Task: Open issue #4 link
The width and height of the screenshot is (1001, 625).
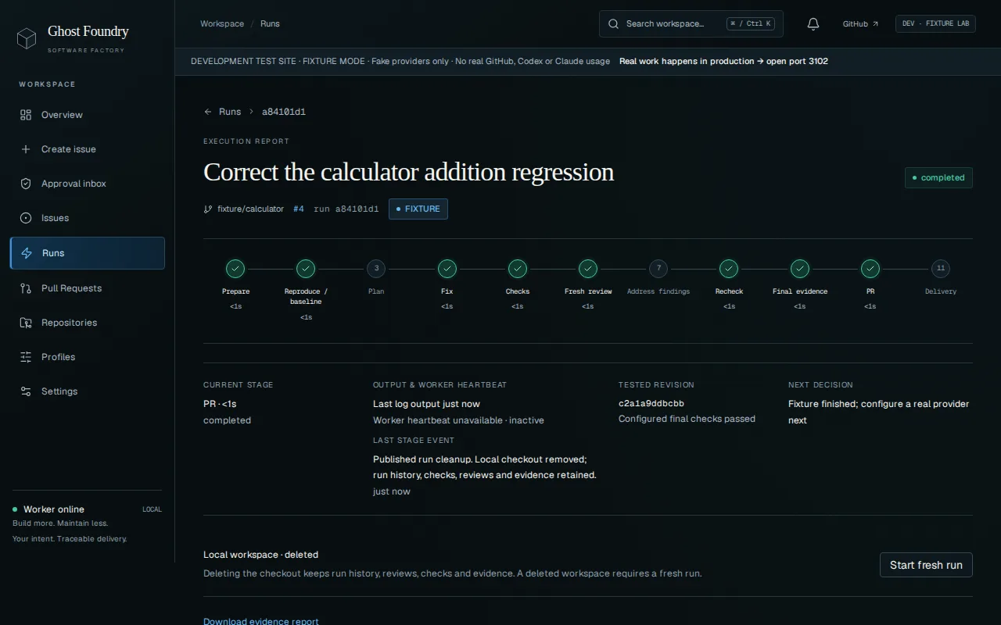Action: (x=299, y=209)
